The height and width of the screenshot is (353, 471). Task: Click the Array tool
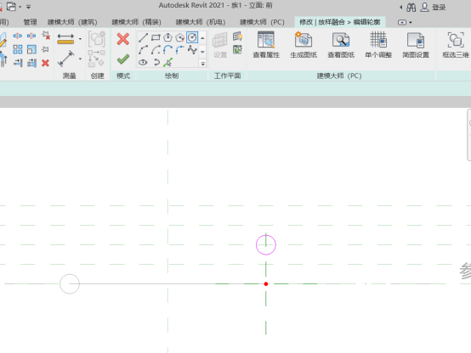pos(17,49)
